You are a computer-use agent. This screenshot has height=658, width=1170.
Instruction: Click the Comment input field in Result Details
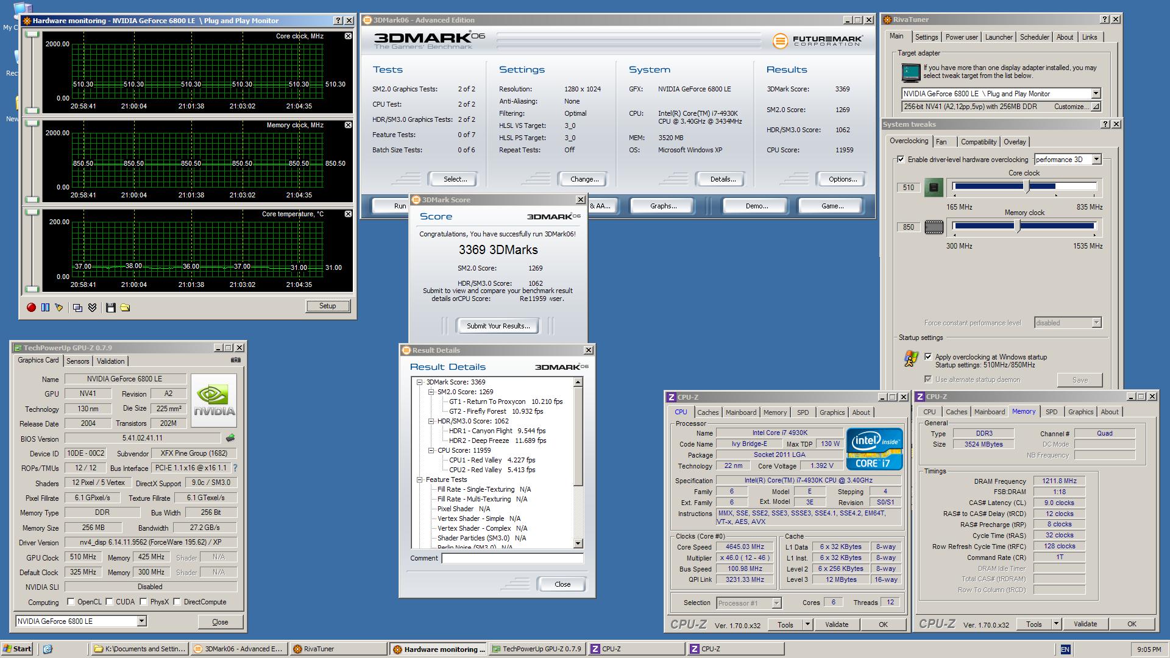point(512,558)
